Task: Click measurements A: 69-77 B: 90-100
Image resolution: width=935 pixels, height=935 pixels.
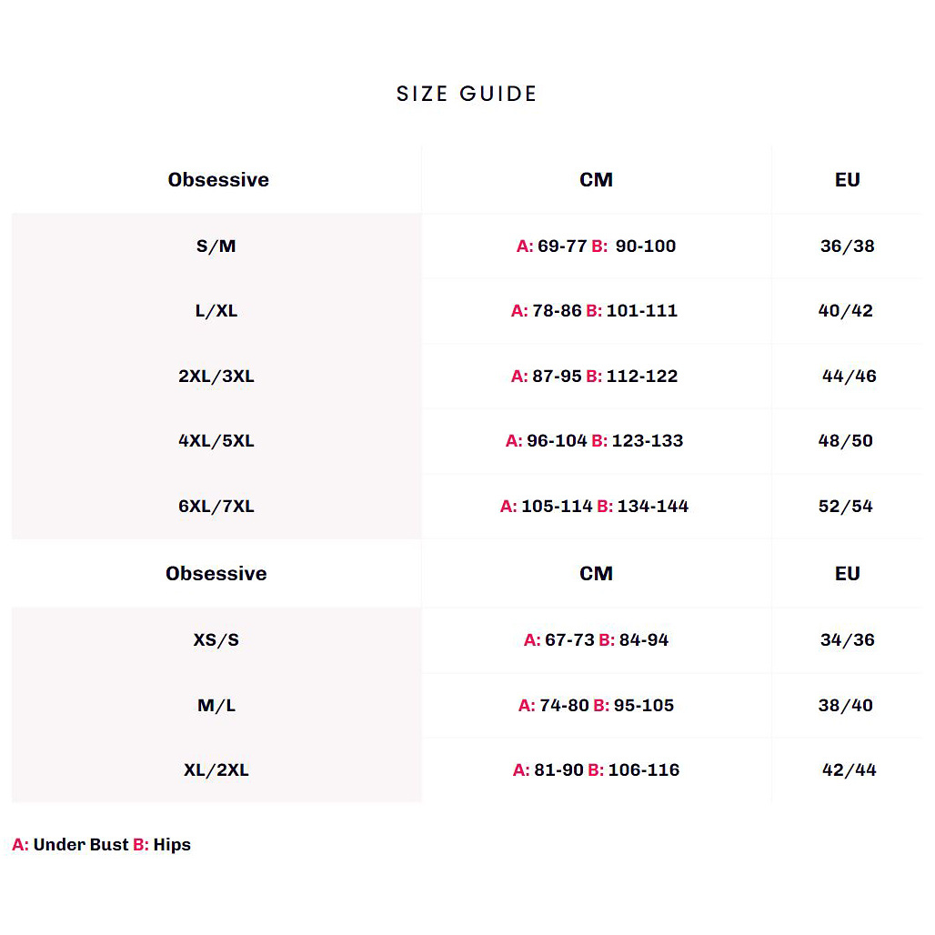Action: click(x=596, y=246)
